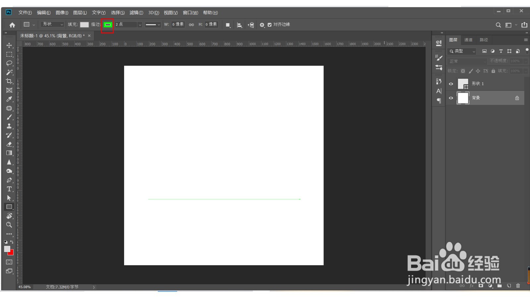The image size is (530, 298).
Task: Open the gear settings for shape options
Action: (x=262, y=25)
